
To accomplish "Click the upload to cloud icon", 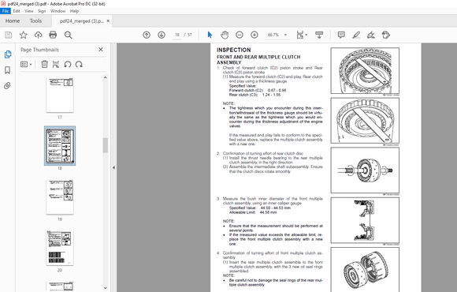I will pos(38,35).
